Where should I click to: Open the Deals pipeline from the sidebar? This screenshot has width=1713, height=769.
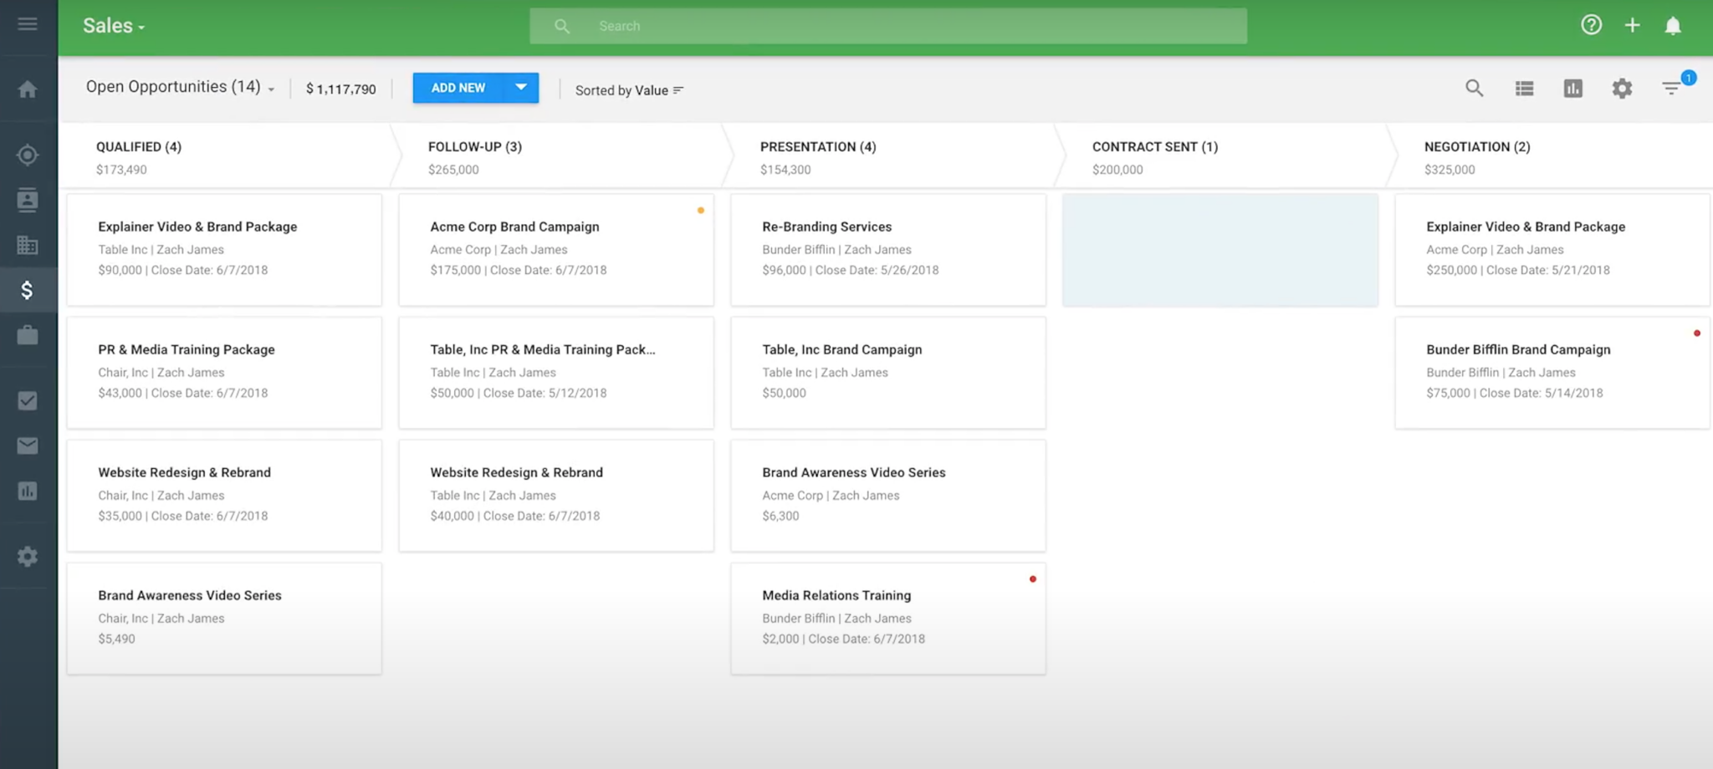pos(28,290)
